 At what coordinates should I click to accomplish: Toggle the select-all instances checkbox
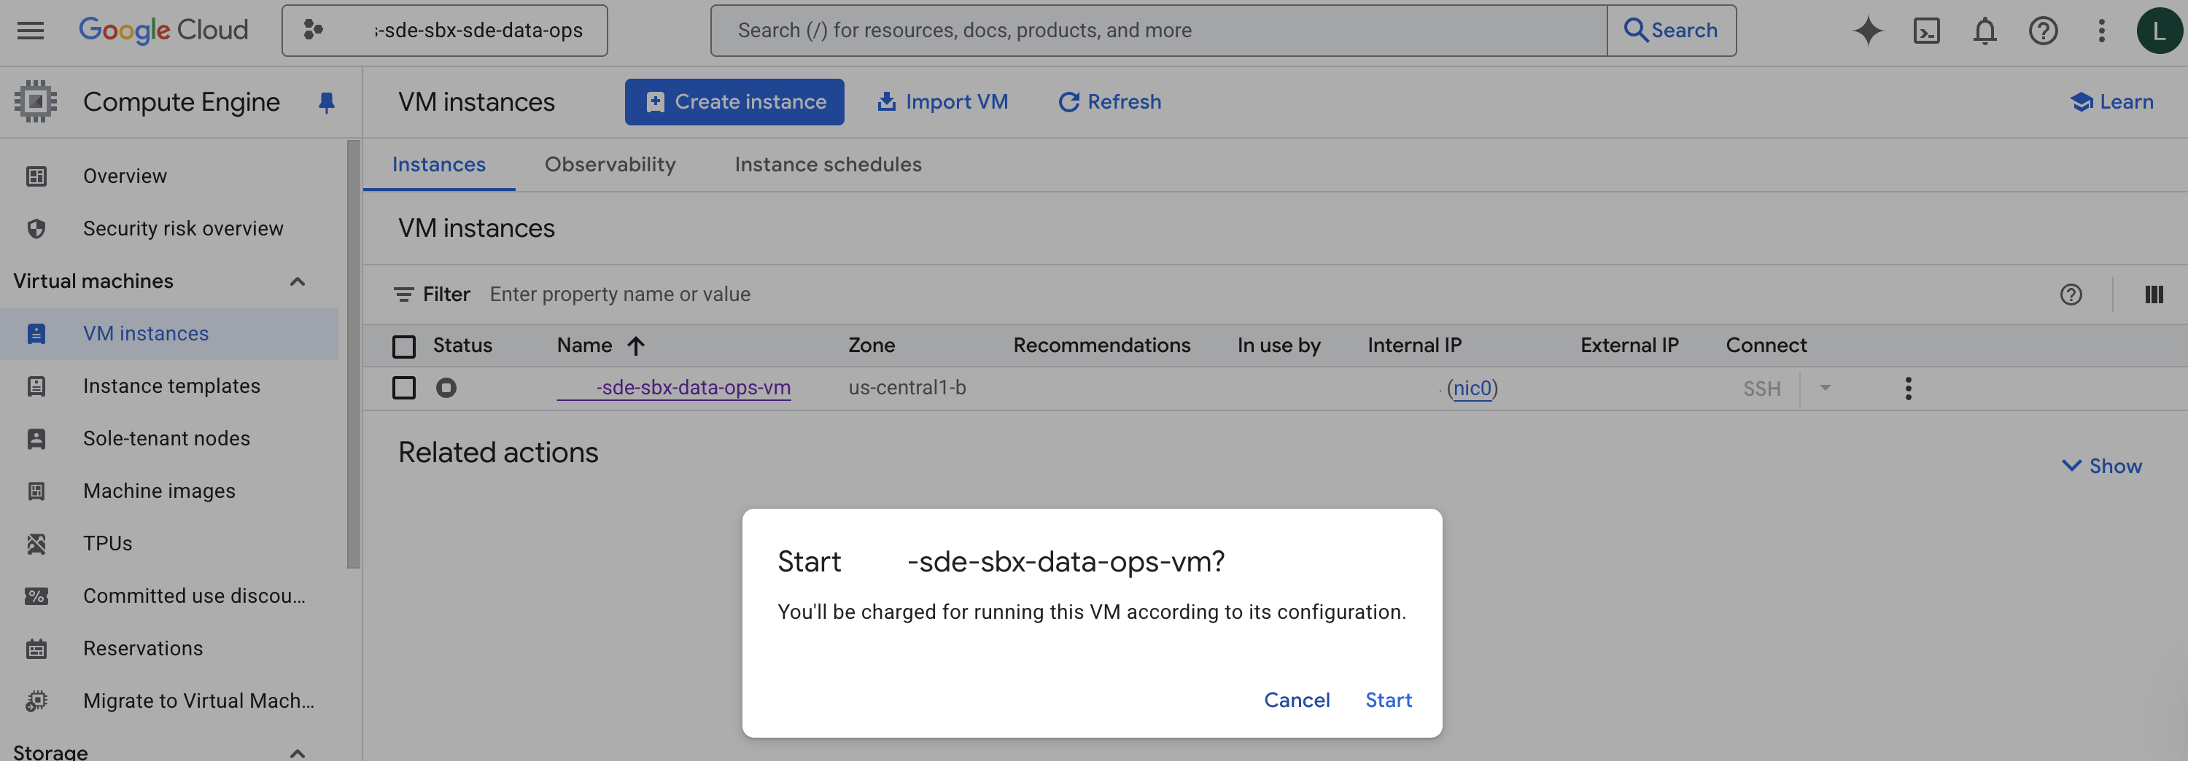tap(403, 346)
